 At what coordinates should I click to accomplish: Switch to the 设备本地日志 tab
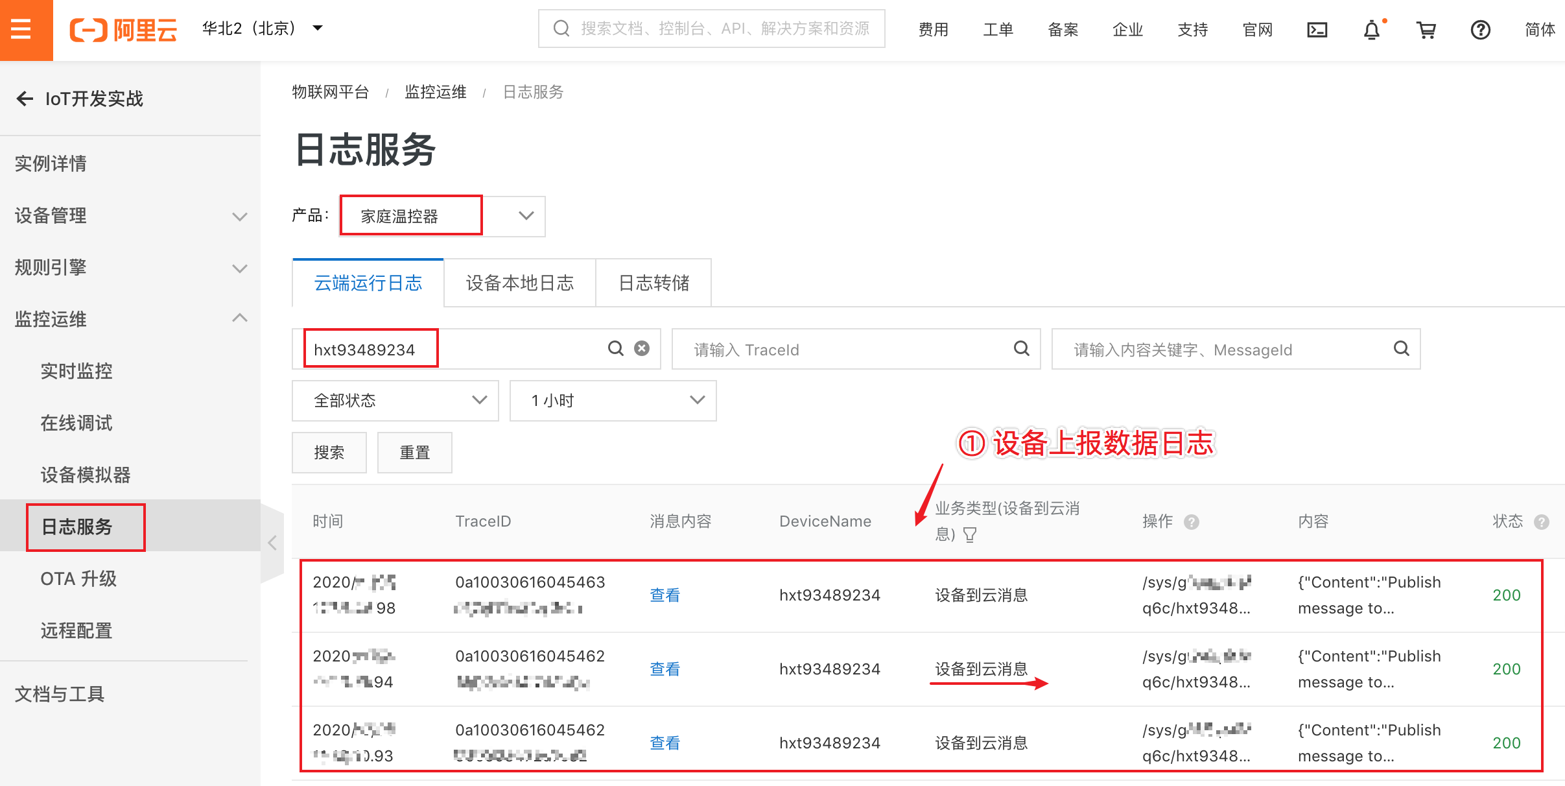519,283
